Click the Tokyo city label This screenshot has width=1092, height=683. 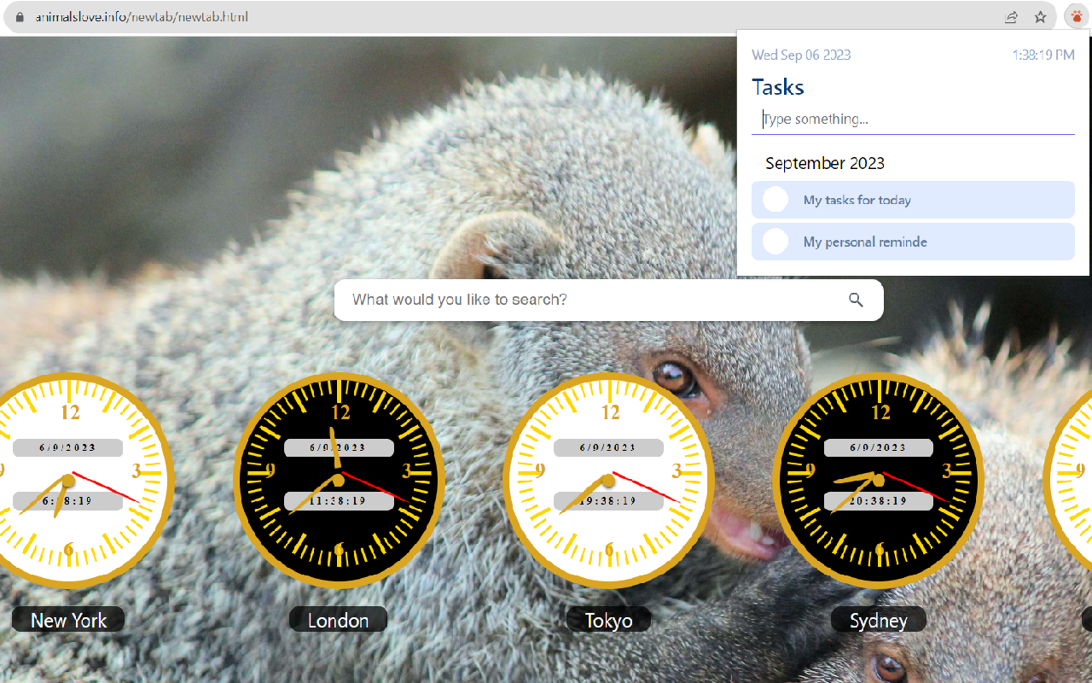(608, 620)
